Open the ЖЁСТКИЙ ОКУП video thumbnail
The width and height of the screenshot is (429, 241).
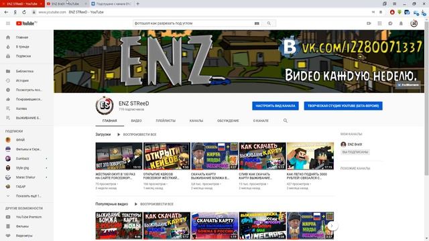point(119,156)
